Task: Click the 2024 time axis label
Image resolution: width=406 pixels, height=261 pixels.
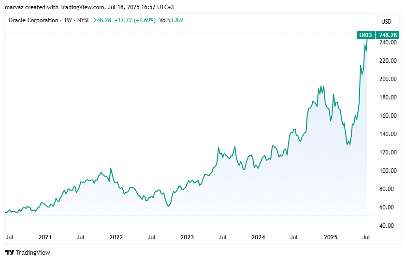Action: click(258, 237)
